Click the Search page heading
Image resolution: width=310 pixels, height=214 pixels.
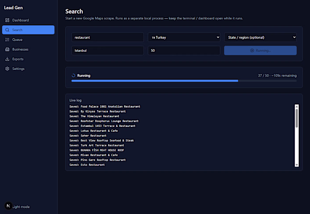(x=74, y=11)
